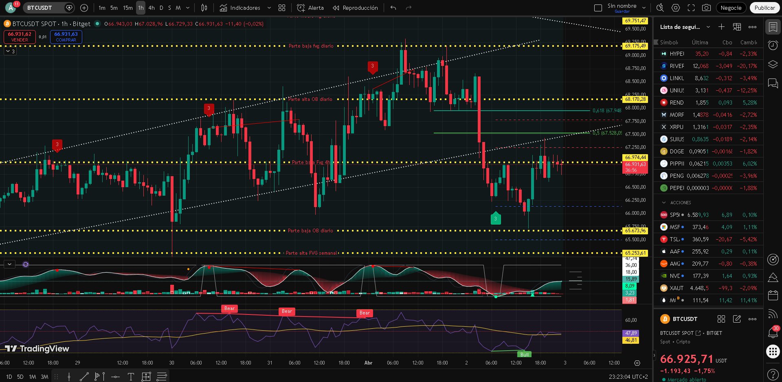Select the 4h timeframe

[152, 8]
